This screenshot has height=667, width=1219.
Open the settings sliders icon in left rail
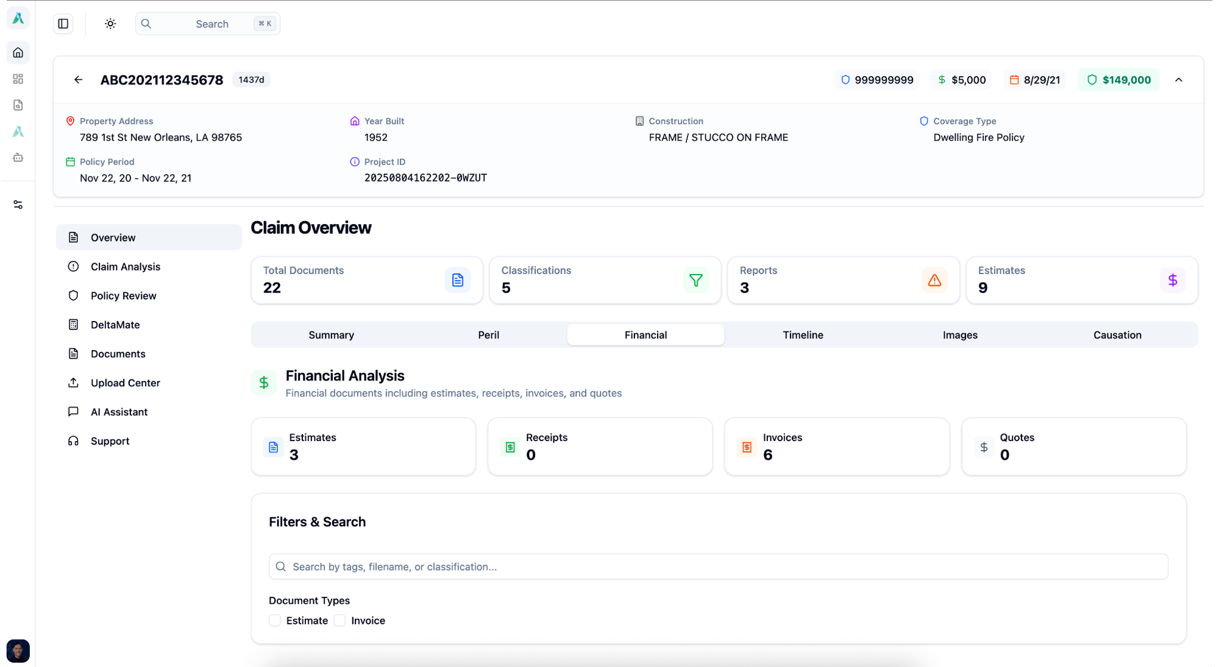[x=18, y=205]
